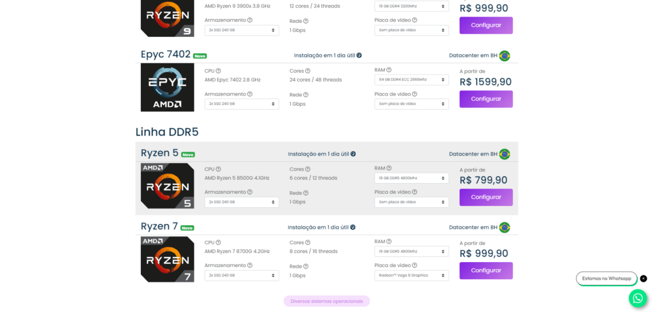Click Configurar button for Ryzen 5

point(486,197)
